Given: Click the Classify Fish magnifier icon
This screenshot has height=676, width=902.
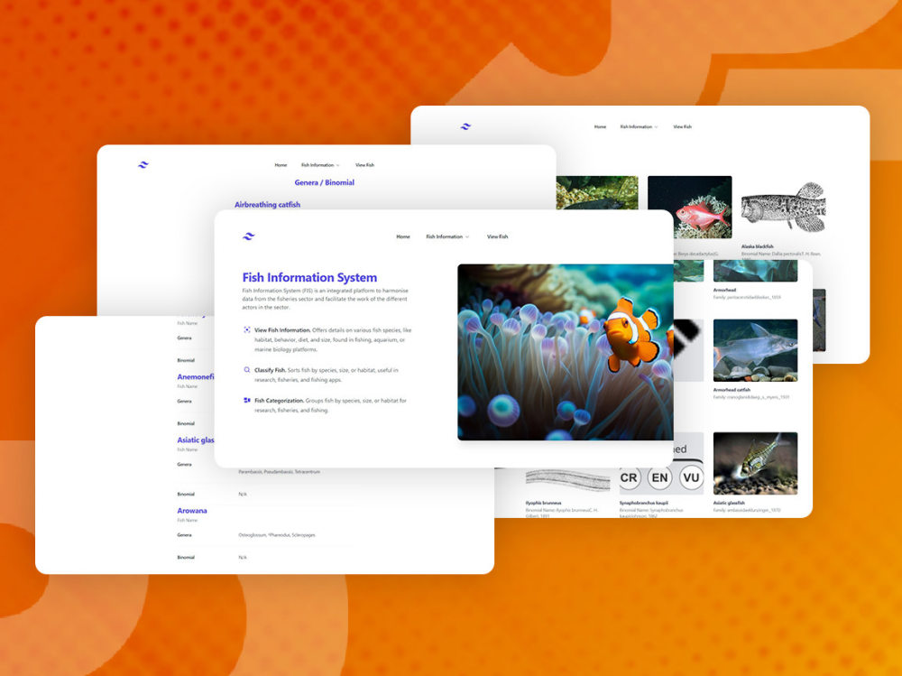Looking at the screenshot, I should 247,370.
